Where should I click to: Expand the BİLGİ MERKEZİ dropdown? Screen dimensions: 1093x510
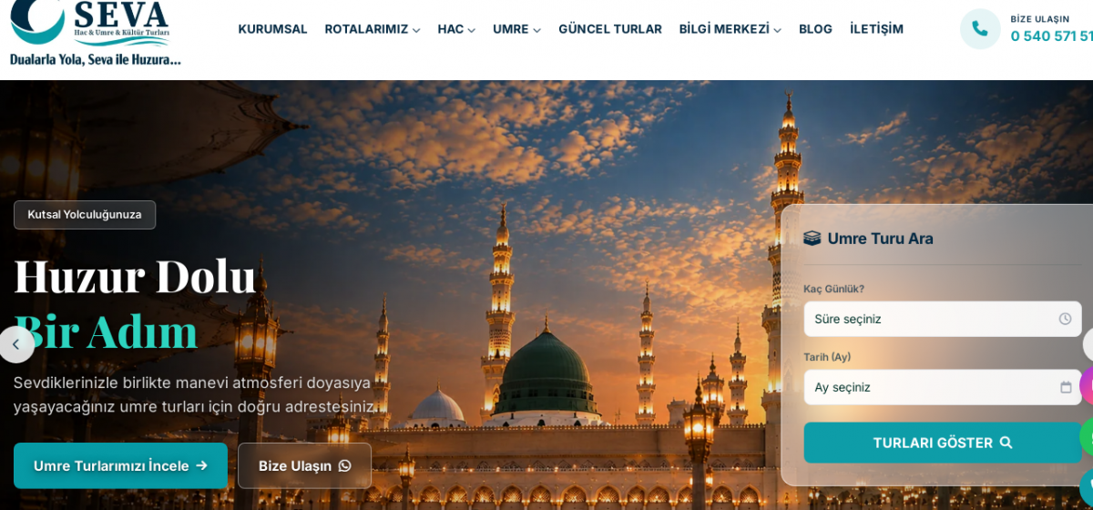pos(730,29)
